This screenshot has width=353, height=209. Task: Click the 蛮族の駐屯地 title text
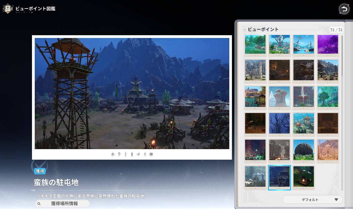56,182
